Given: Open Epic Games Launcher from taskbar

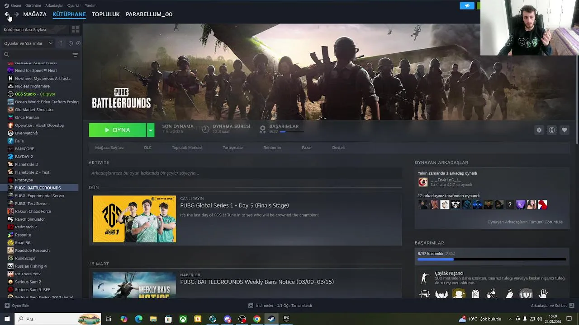Looking at the screenshot, I should (286, 319).
